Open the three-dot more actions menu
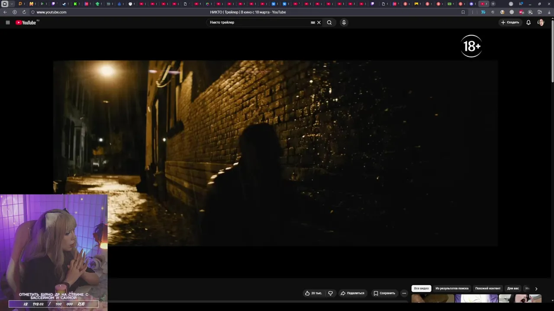 (404, 293)
